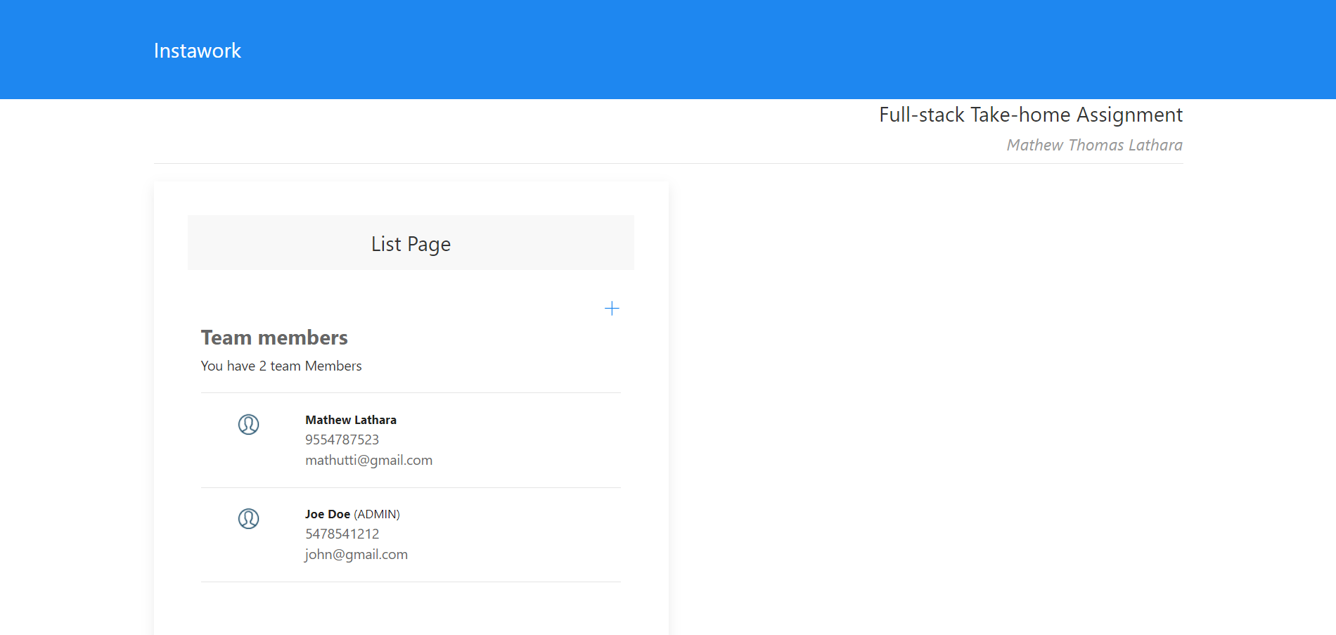The width and height of the screenshot is (1336, 635).
Task: Click the Team members heading
Action: pos(274,338)
